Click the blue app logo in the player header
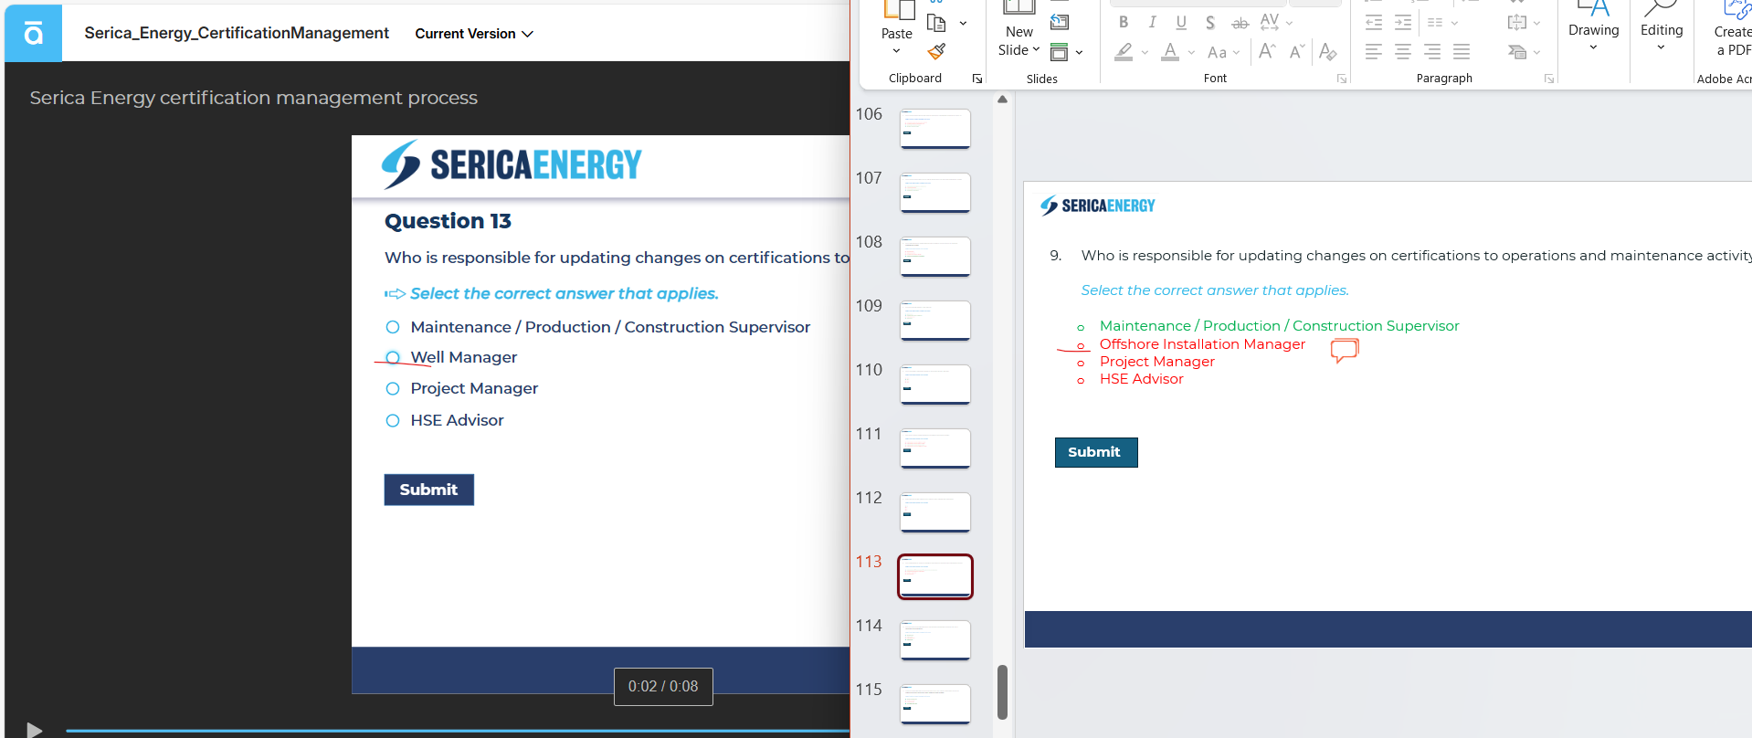This screenshot has width=1752, height=738. [x=33, y=33]
